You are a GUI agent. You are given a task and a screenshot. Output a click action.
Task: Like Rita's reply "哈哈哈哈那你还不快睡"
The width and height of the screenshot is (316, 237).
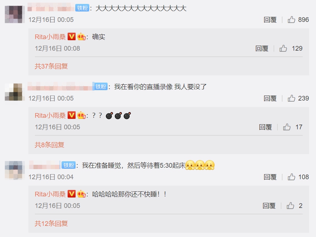coord(290,205)
